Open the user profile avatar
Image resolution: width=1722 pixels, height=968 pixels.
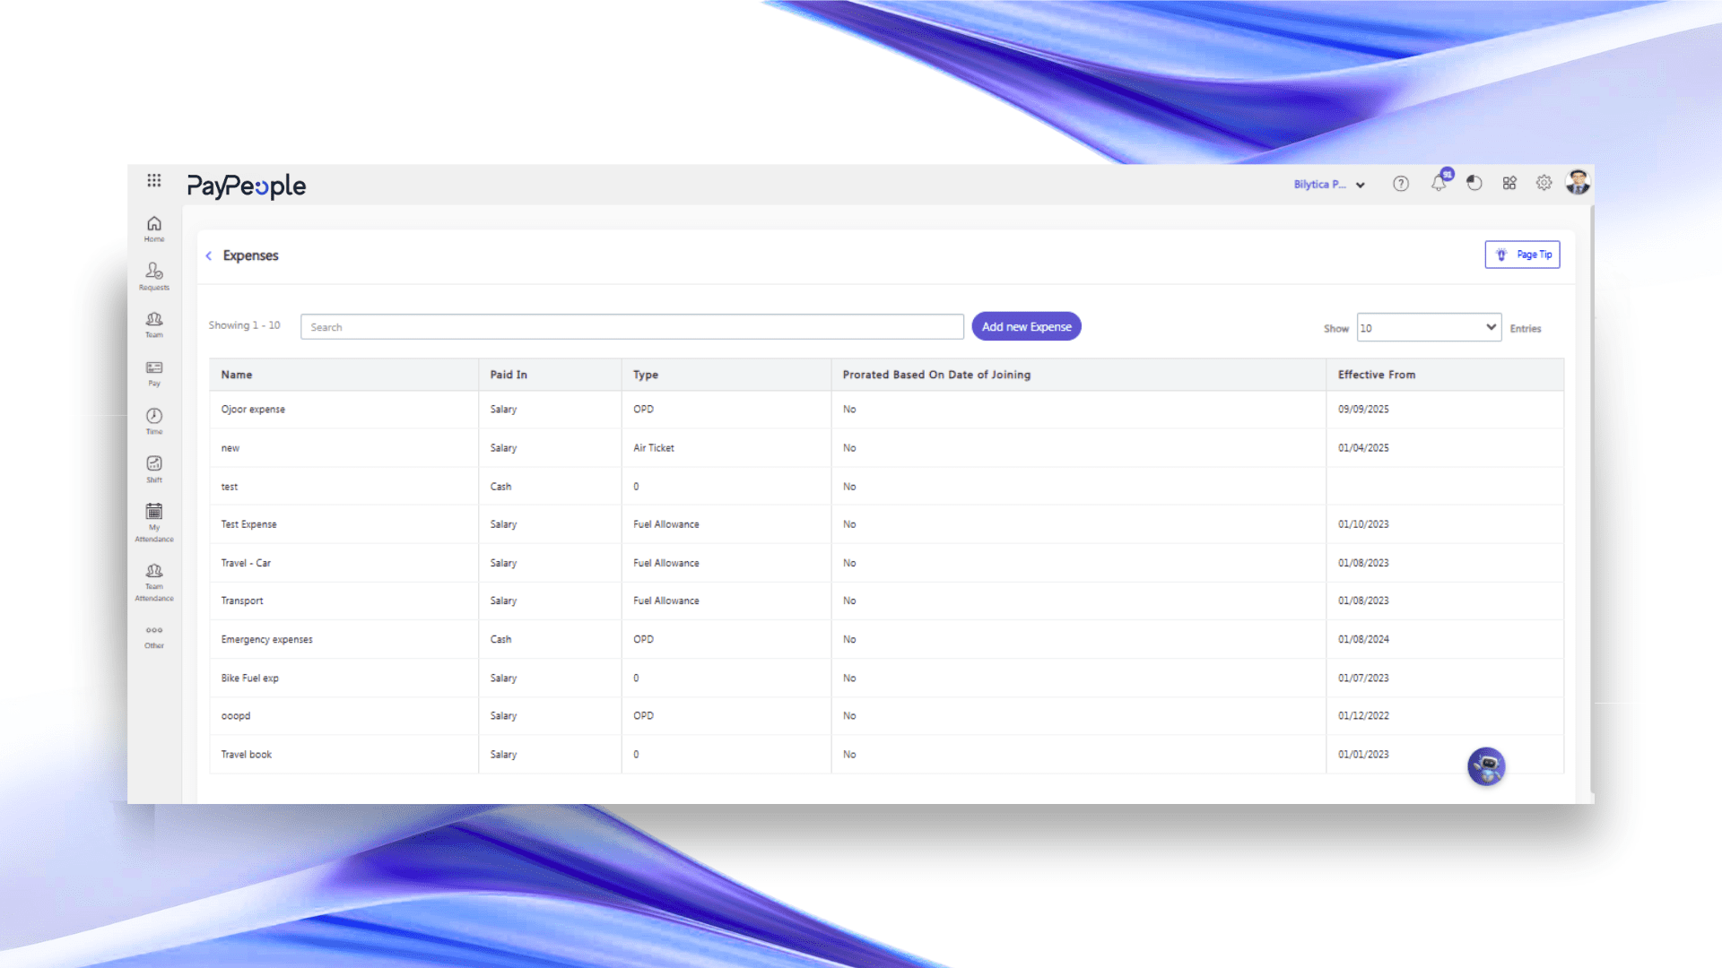(x=1578, y=183)
